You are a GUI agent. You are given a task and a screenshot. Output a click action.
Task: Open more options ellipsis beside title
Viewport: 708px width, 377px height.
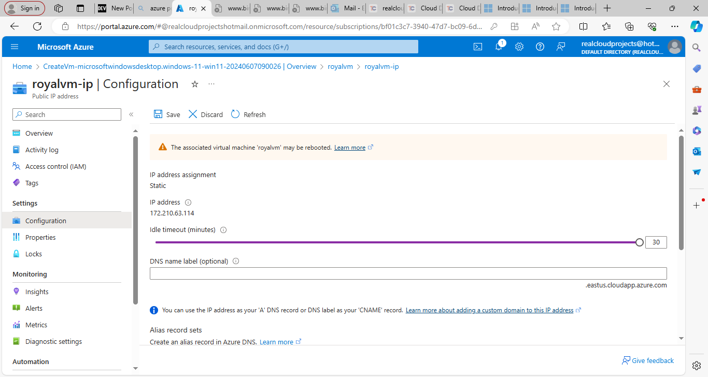tap(211, 84)
